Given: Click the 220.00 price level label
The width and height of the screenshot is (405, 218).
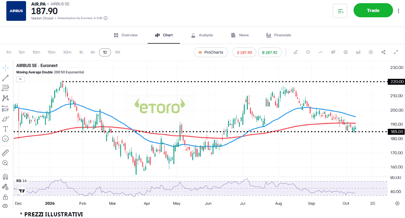Looking at the screenshot, I should (397, 82).
